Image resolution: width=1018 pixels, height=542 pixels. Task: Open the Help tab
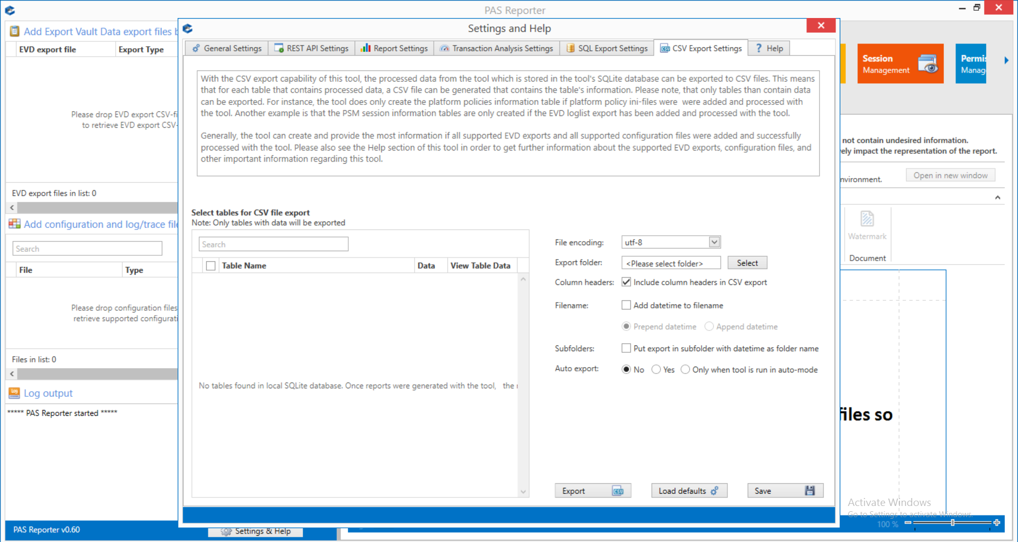(769, 48)
